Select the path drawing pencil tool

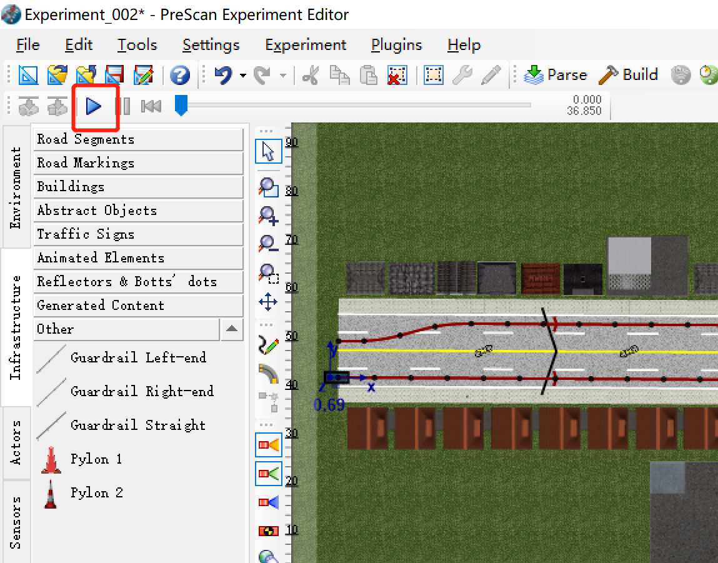[268, 346]
